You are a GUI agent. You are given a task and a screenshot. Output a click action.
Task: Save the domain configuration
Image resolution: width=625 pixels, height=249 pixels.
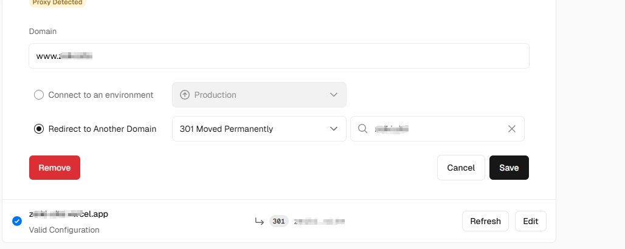(509, 168)
